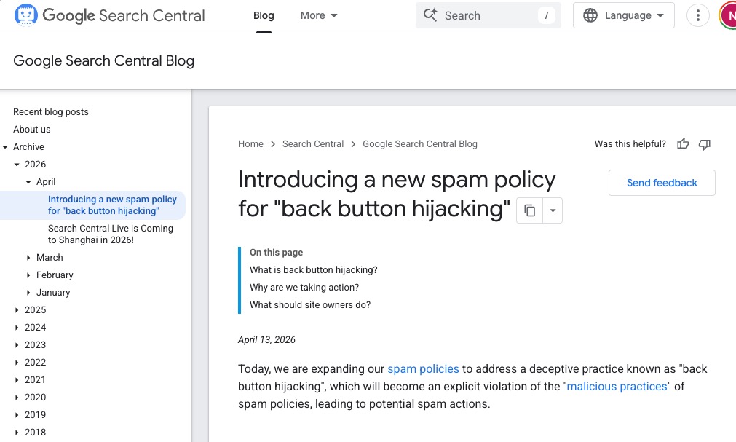Screen dimensions: 736x442
Task: Mark the page helpful with thumbs up
Action: pyautogui.click(x=682, y=144)
